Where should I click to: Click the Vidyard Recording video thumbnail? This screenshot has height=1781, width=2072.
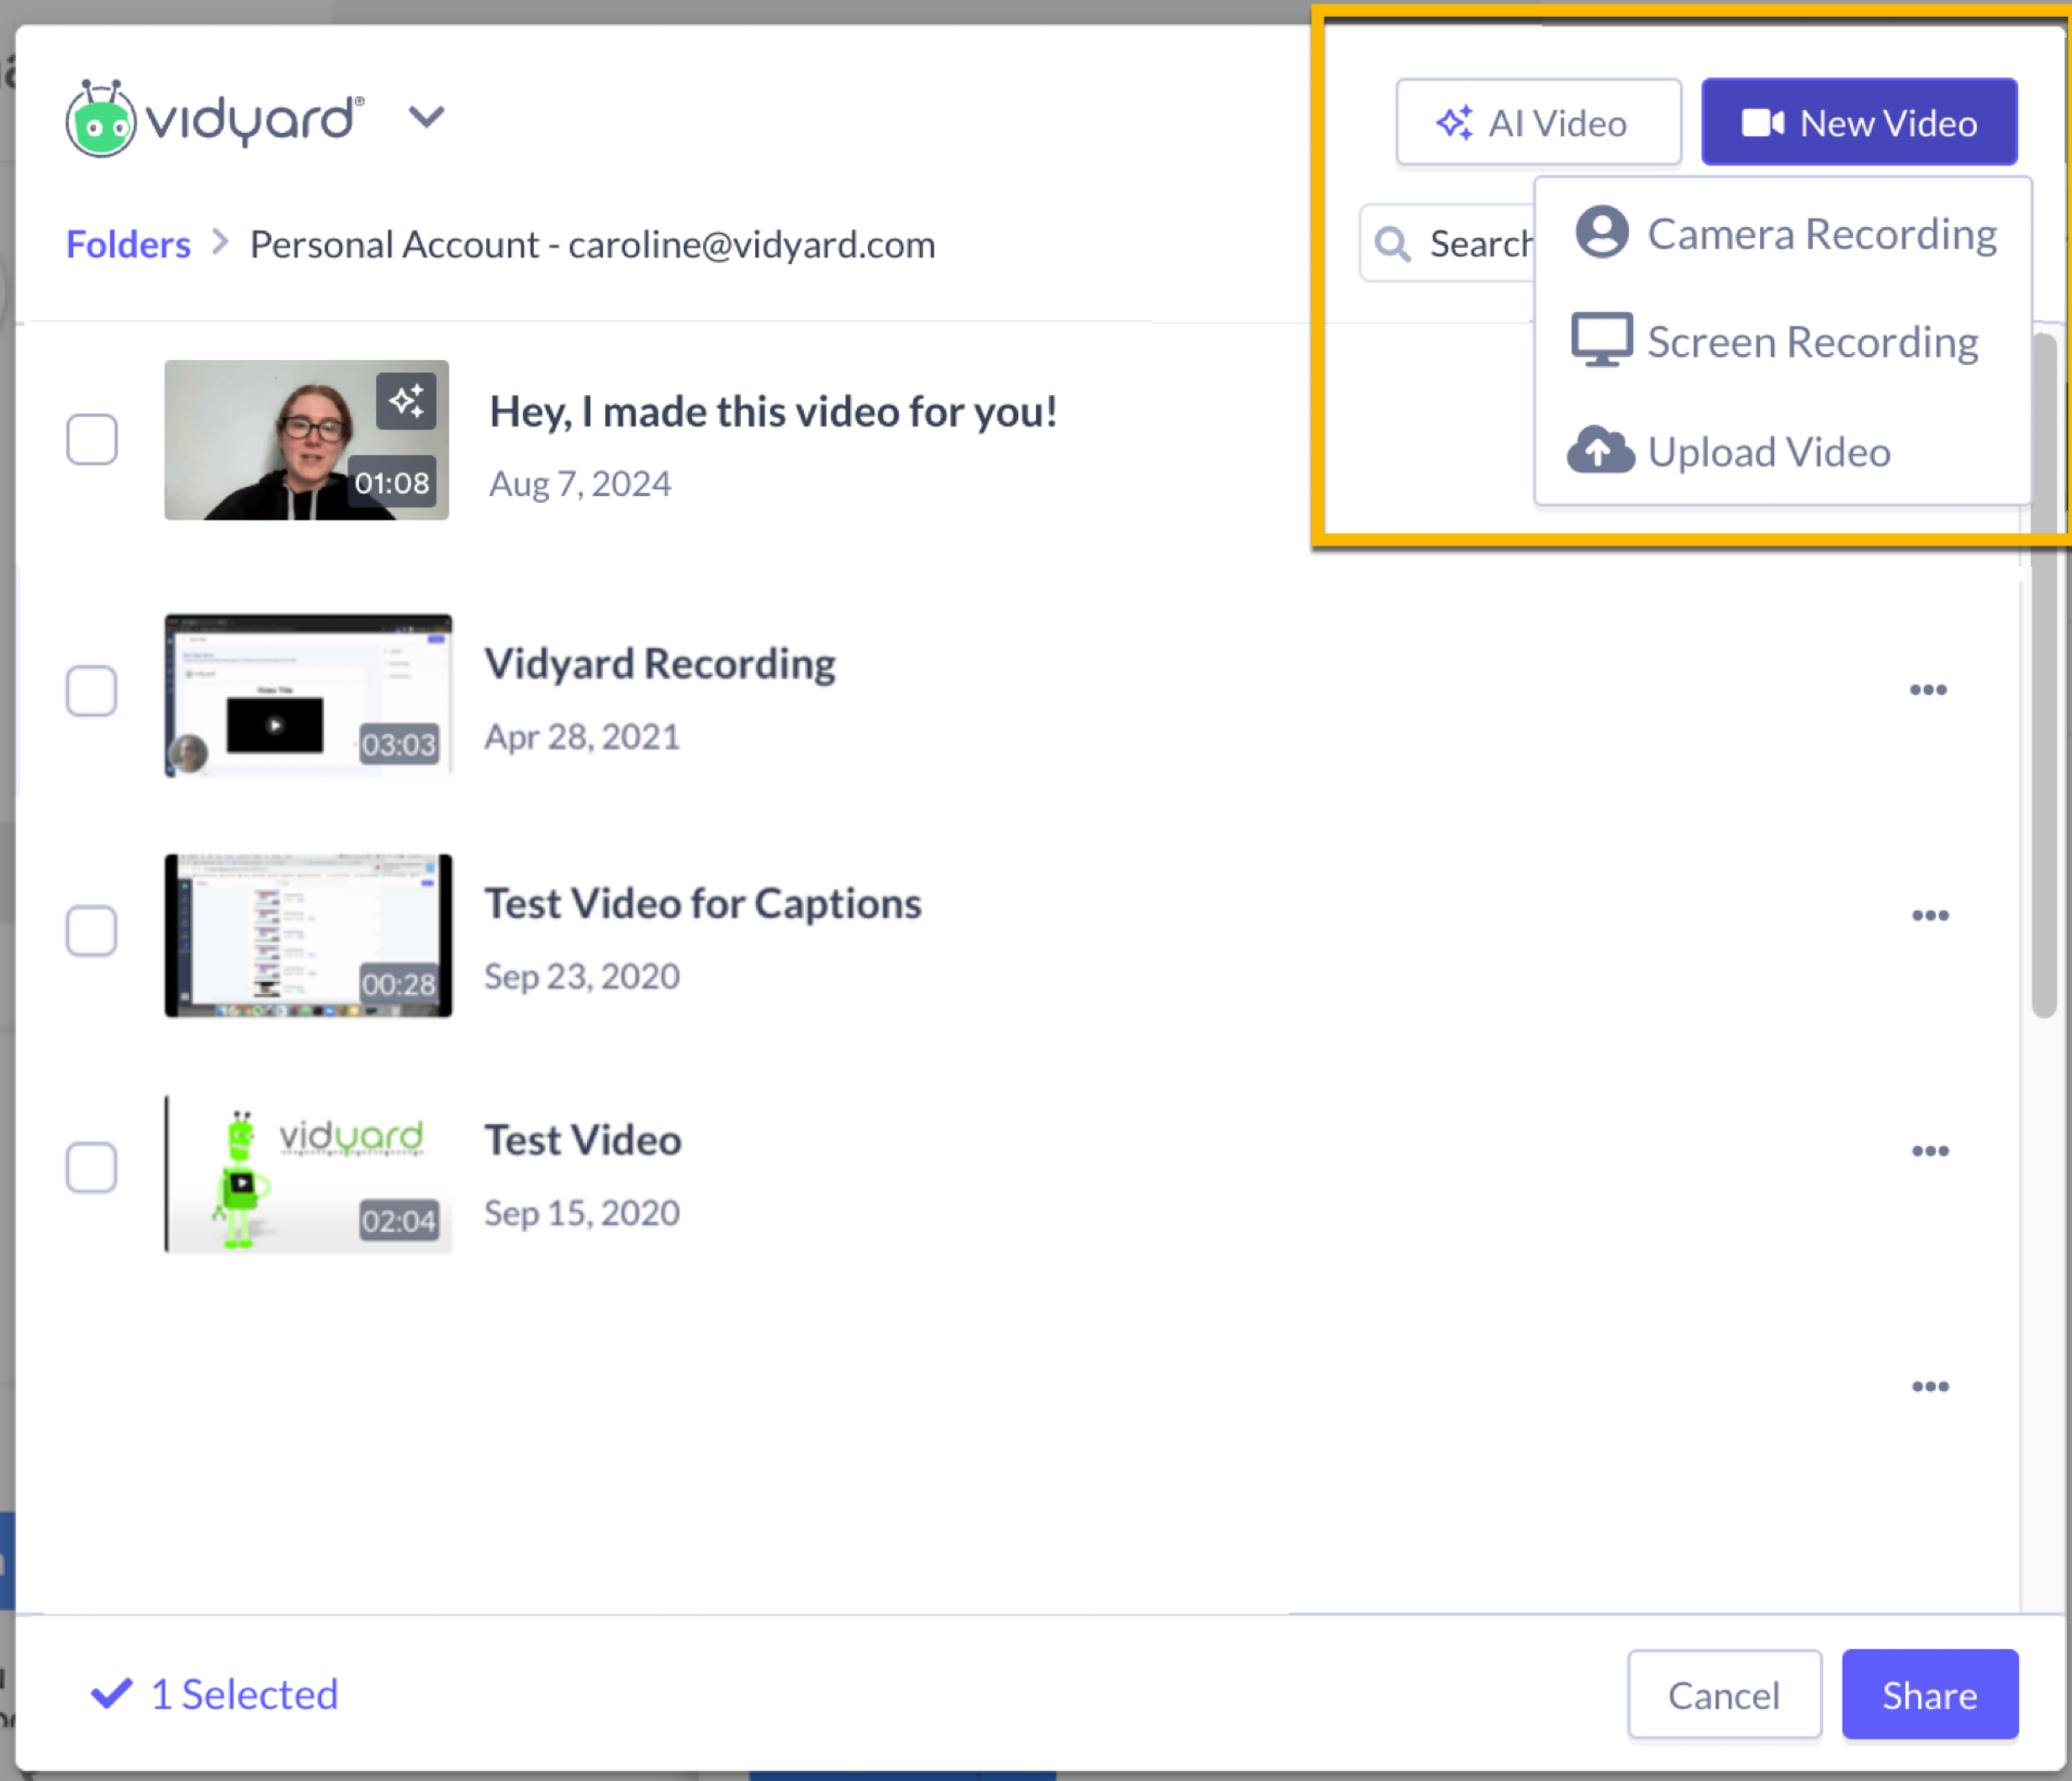[307, 693]
